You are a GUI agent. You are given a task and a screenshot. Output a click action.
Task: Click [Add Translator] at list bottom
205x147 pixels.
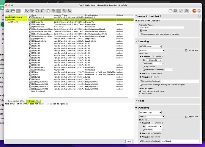[x=38, y=91]
